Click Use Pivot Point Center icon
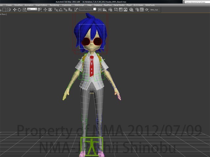Viewport: 210px width, 157px height. pos(40,9)
